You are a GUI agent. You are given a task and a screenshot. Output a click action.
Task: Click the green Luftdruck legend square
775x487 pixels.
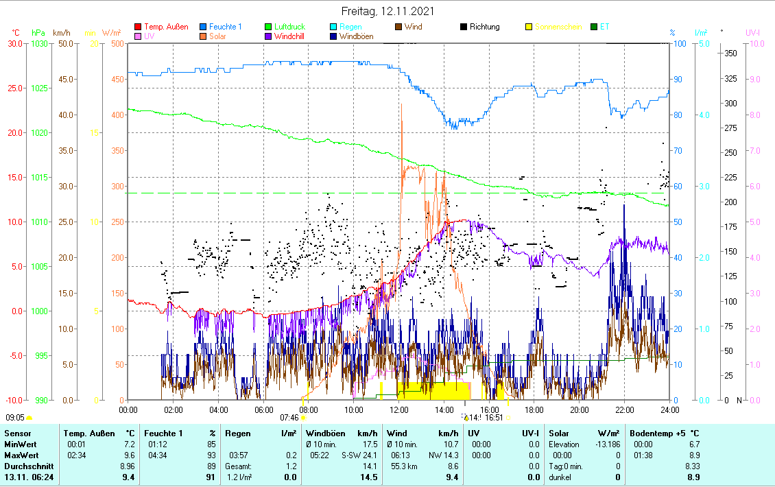click(x=269, y=27)
